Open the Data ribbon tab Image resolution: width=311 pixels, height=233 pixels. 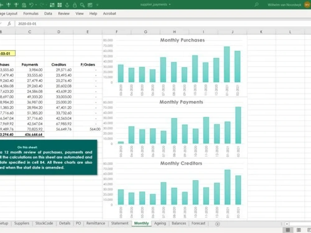[48, 13]
